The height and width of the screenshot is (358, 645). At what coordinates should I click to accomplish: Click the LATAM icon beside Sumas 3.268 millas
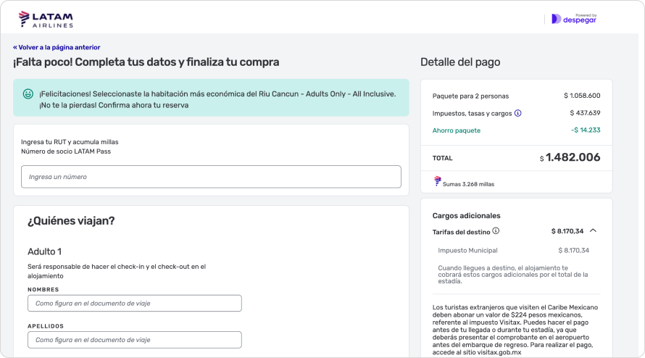point(437,183)
